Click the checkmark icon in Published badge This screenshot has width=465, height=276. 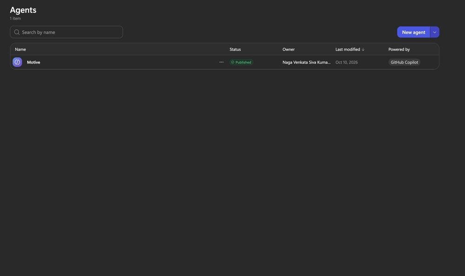(232, 62)
